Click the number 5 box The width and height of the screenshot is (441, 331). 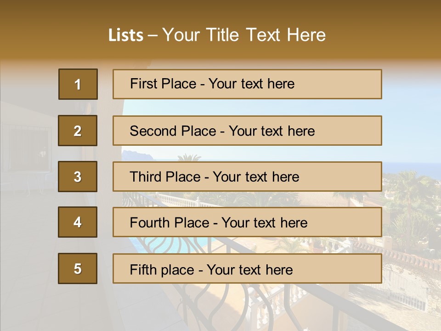[x=78, y=268]
